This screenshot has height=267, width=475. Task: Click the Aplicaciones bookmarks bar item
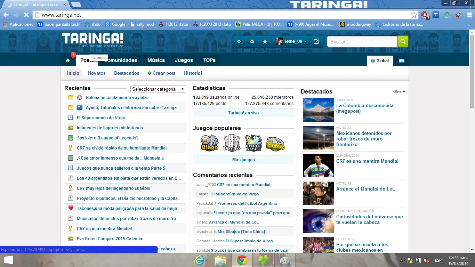(x=18, y=24)
